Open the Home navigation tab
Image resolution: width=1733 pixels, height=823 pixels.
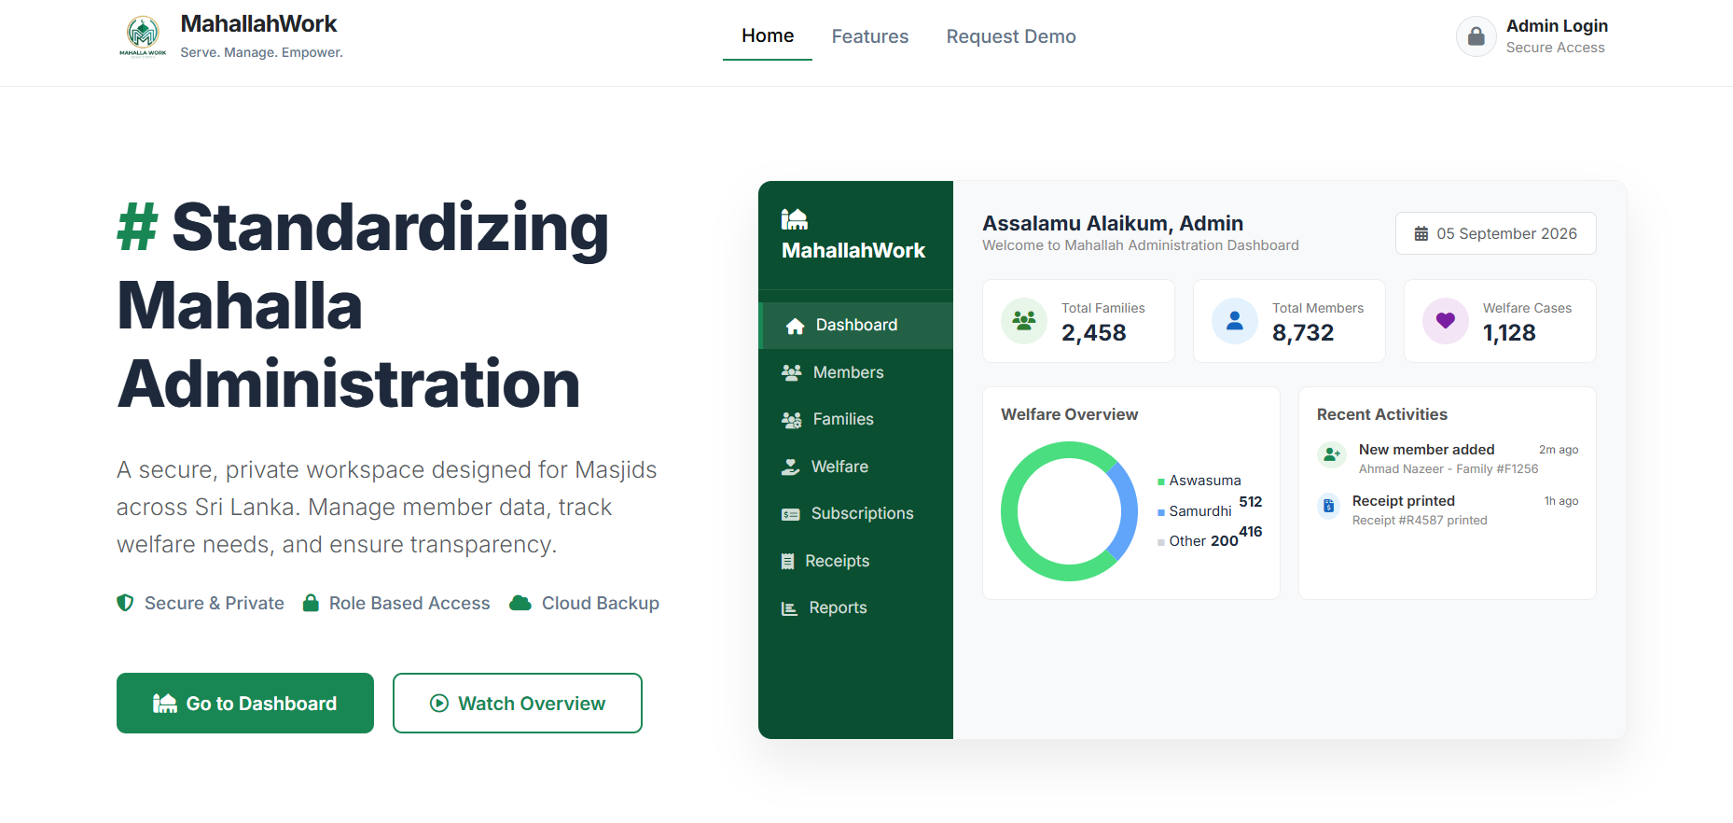(768, 35)
